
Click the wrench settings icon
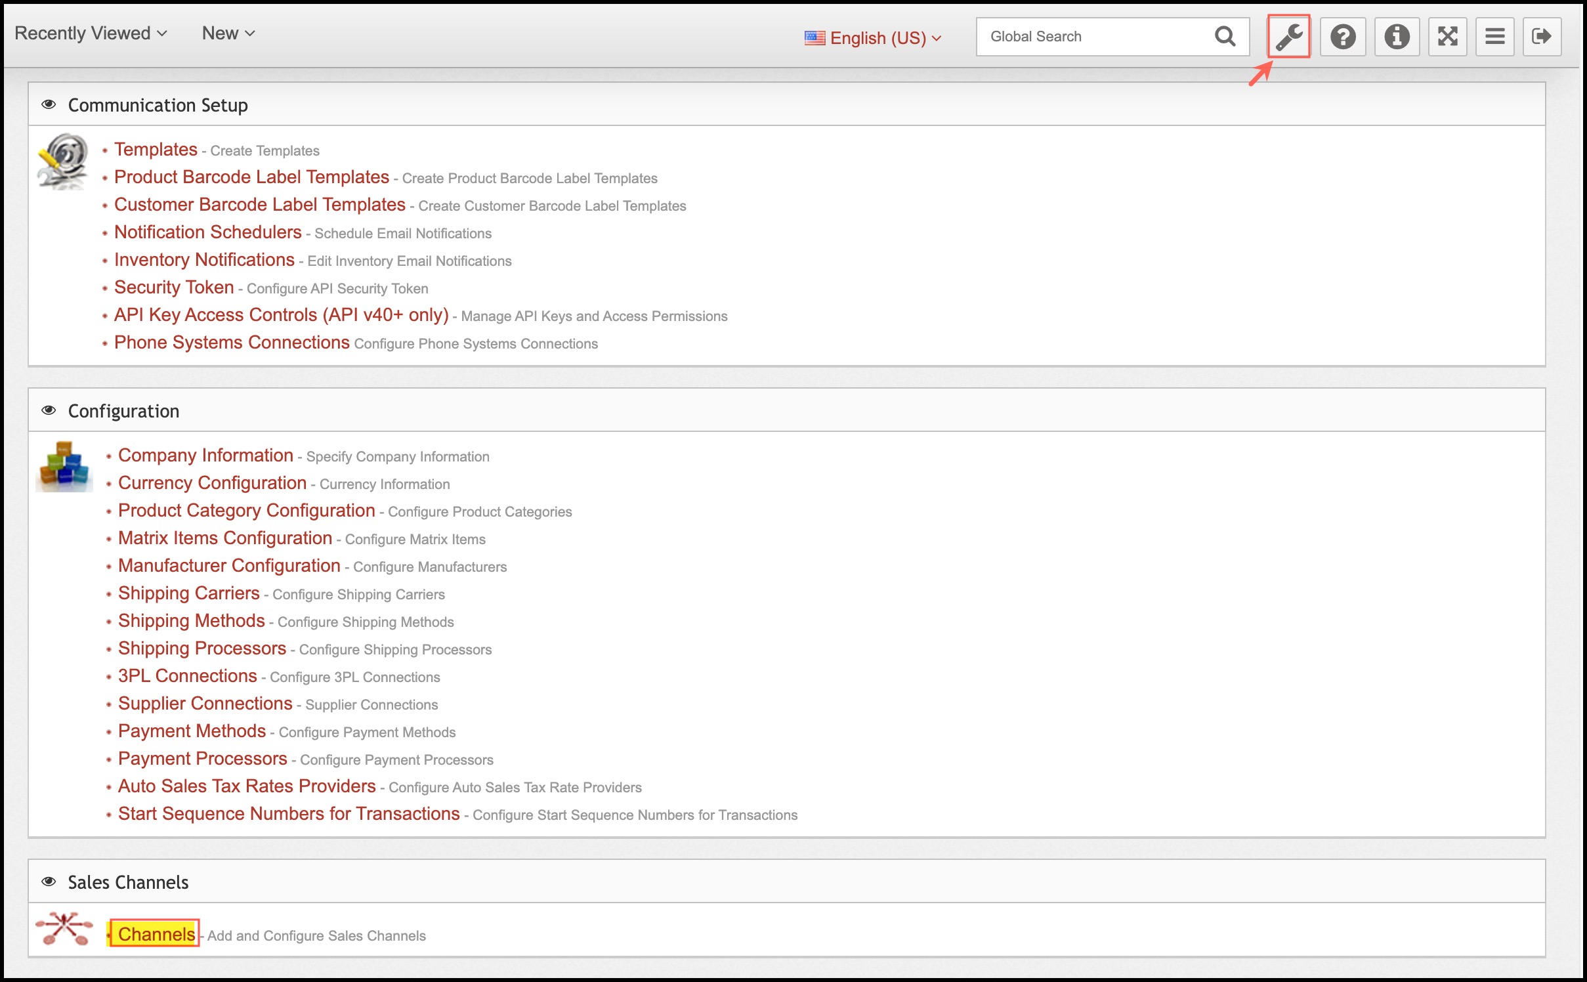tap(1288, 37)
